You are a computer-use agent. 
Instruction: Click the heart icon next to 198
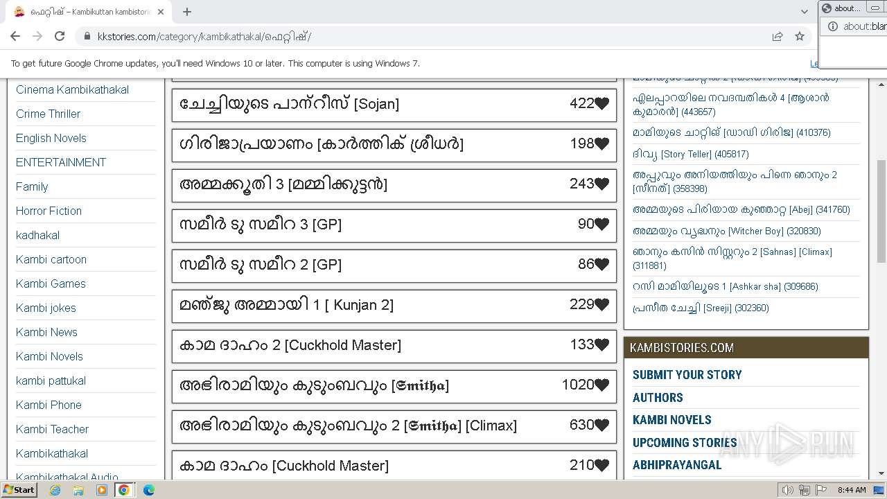coord(601,144)
